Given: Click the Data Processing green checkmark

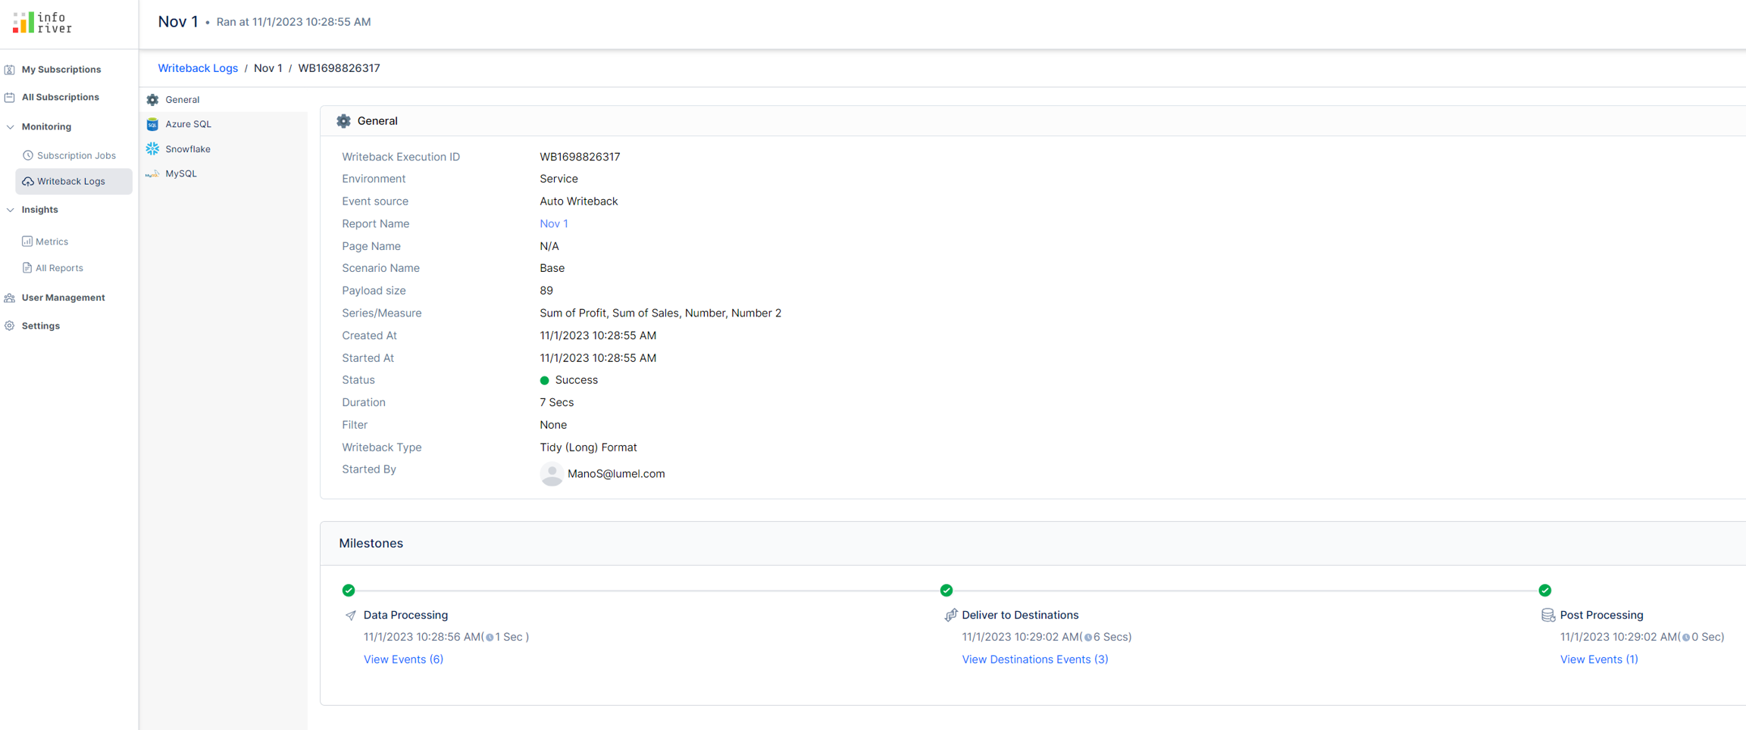Looking at the screenshot, I should pyautogui.click(x=349, y=590).
